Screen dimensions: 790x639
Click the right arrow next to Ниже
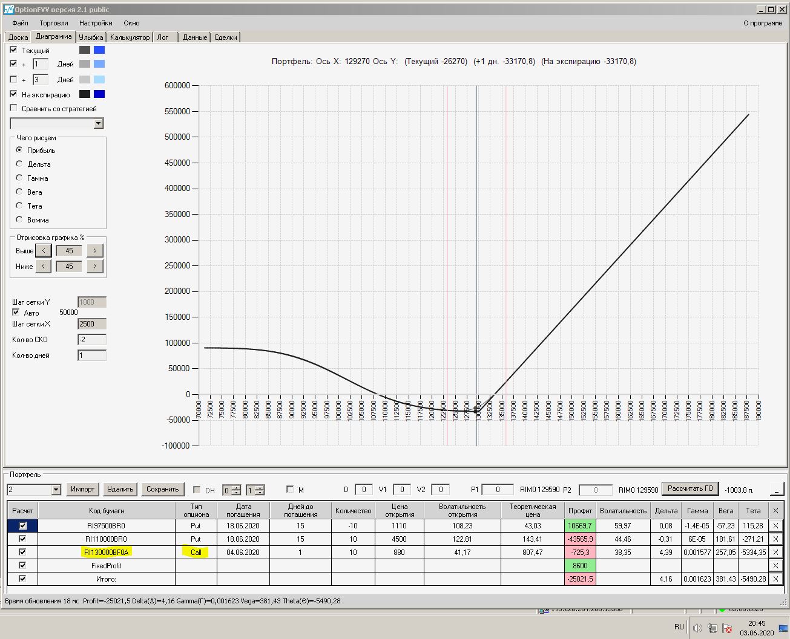(x=95, y=267)
